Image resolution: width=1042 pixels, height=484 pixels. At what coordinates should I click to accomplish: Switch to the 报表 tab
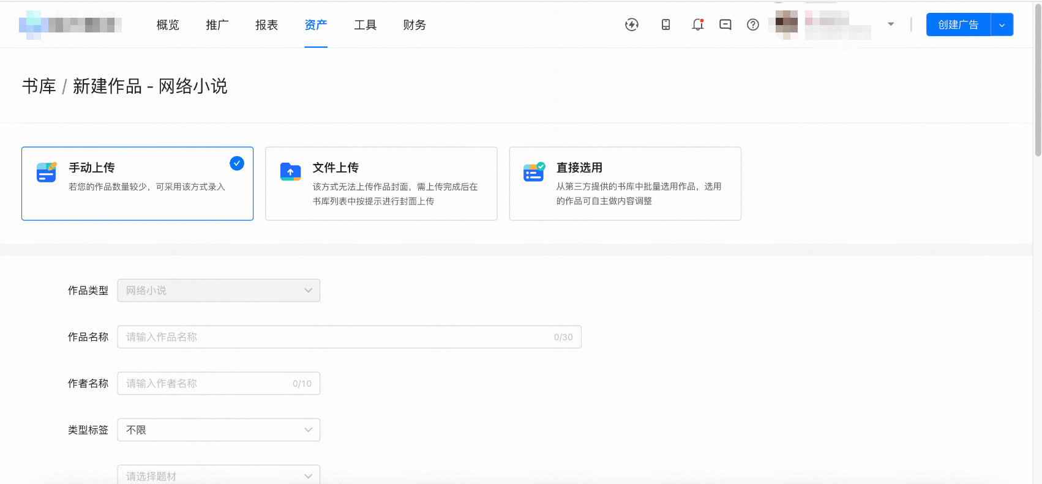(x=266, y=25)
